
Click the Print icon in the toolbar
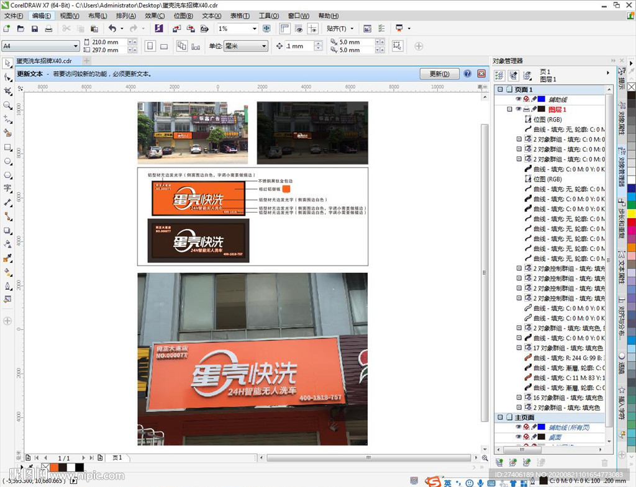(48, 29)
